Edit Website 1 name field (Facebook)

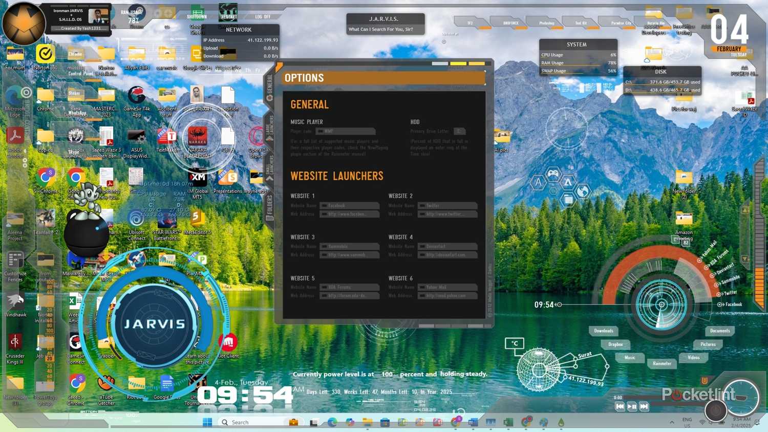(x=349, y=206)
